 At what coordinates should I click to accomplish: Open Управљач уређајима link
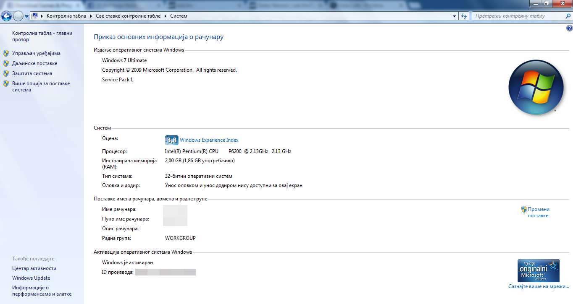[36, 53]
